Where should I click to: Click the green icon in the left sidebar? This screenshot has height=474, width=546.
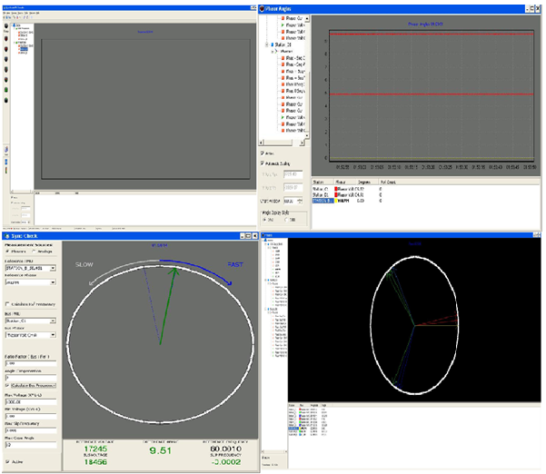coord(8,89)
